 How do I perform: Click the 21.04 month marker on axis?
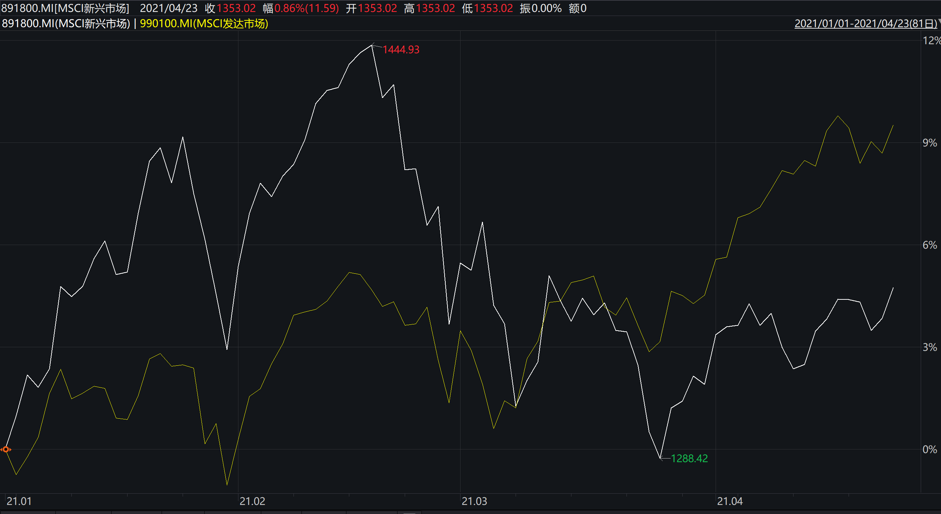pyautogui.click(x=729, y=501)
